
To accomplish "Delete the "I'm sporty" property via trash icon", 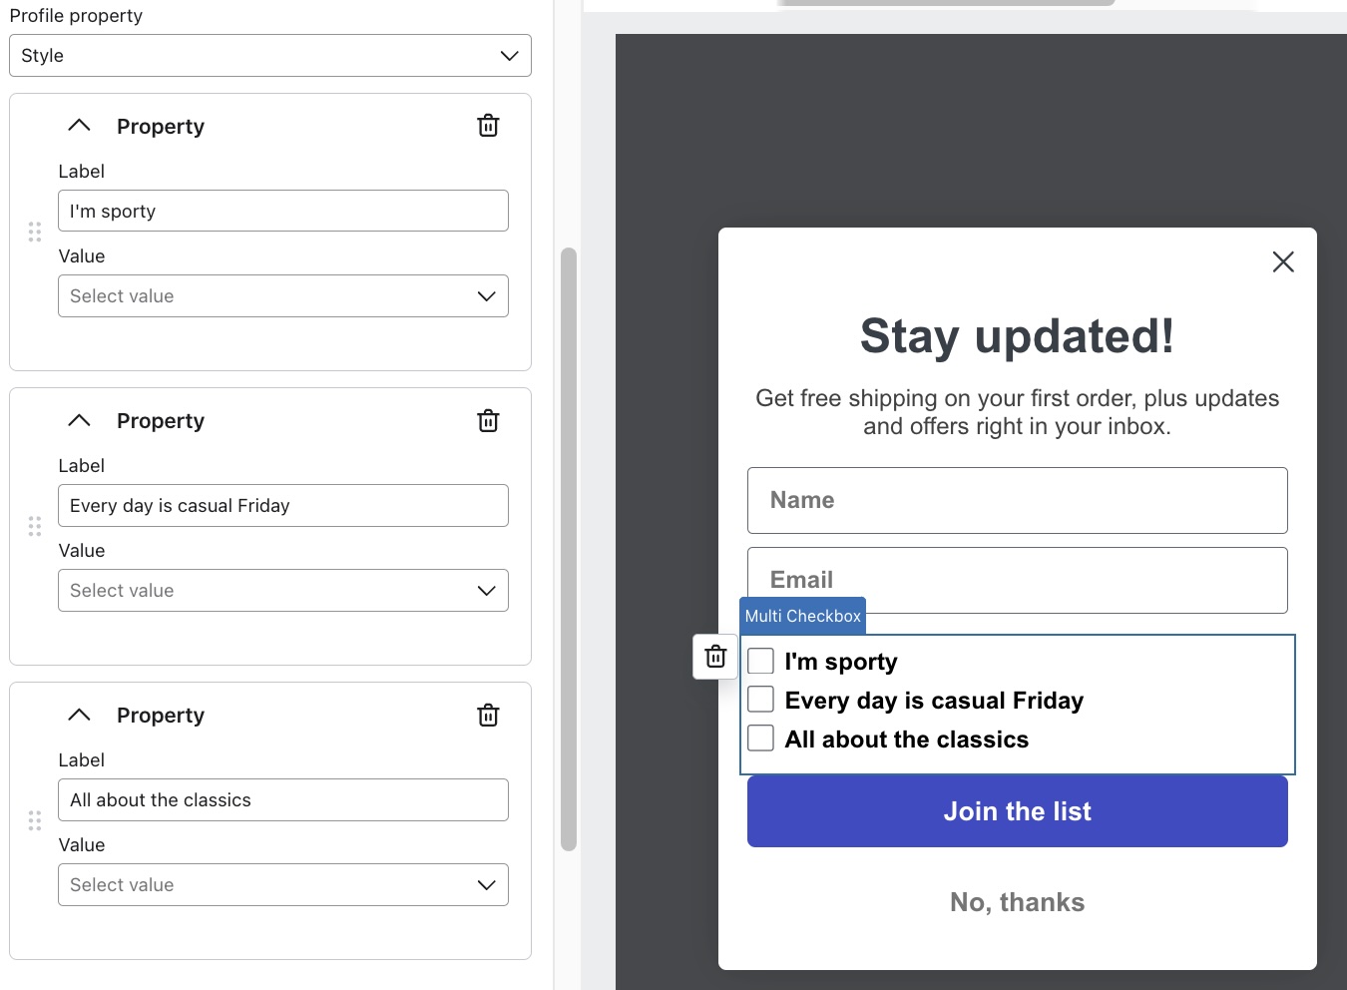I will (x=488, y=126).
